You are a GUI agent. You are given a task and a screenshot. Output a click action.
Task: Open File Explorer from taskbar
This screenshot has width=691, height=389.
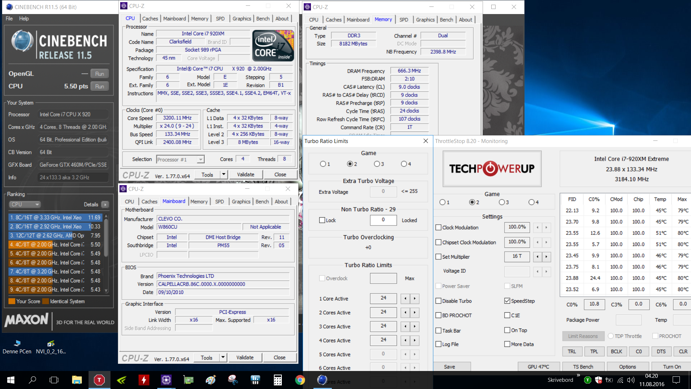pyautogui.click(x=77, y=380)
